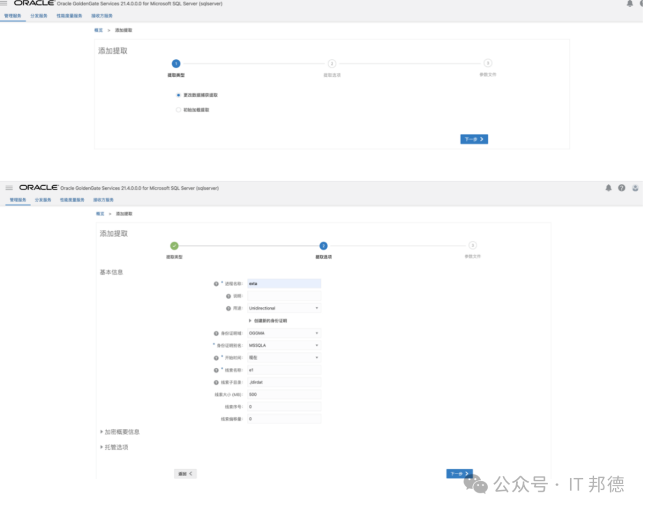This screenshot has height=510, width=645.
Task: Click the 线索大小 (MB) input field
Action: (284, 395)
